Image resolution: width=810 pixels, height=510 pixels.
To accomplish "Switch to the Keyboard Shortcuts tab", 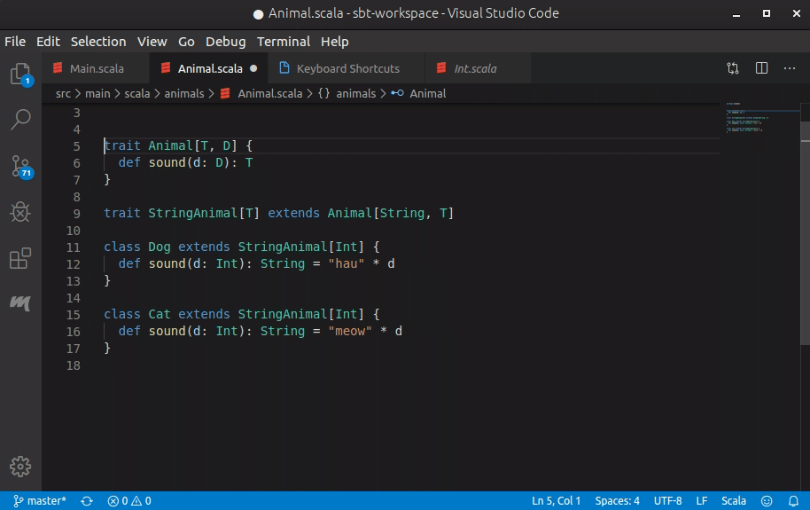I will pyautogui.click(x=347, y=68).
